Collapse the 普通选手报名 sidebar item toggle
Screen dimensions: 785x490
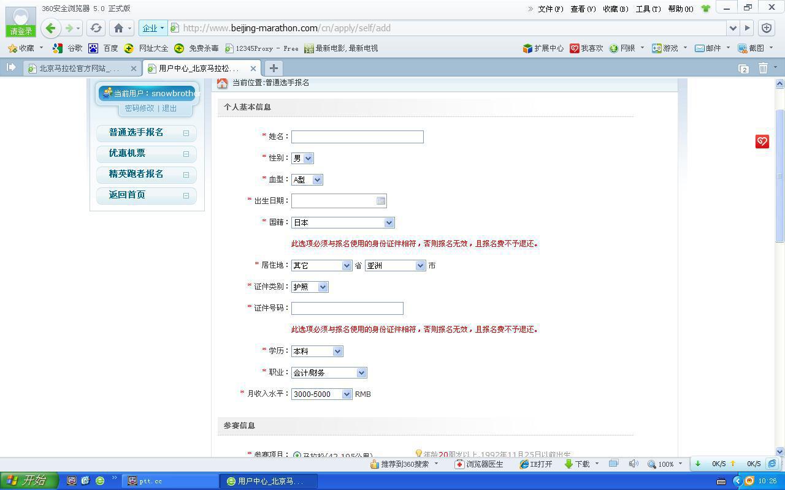click(186, 133)
